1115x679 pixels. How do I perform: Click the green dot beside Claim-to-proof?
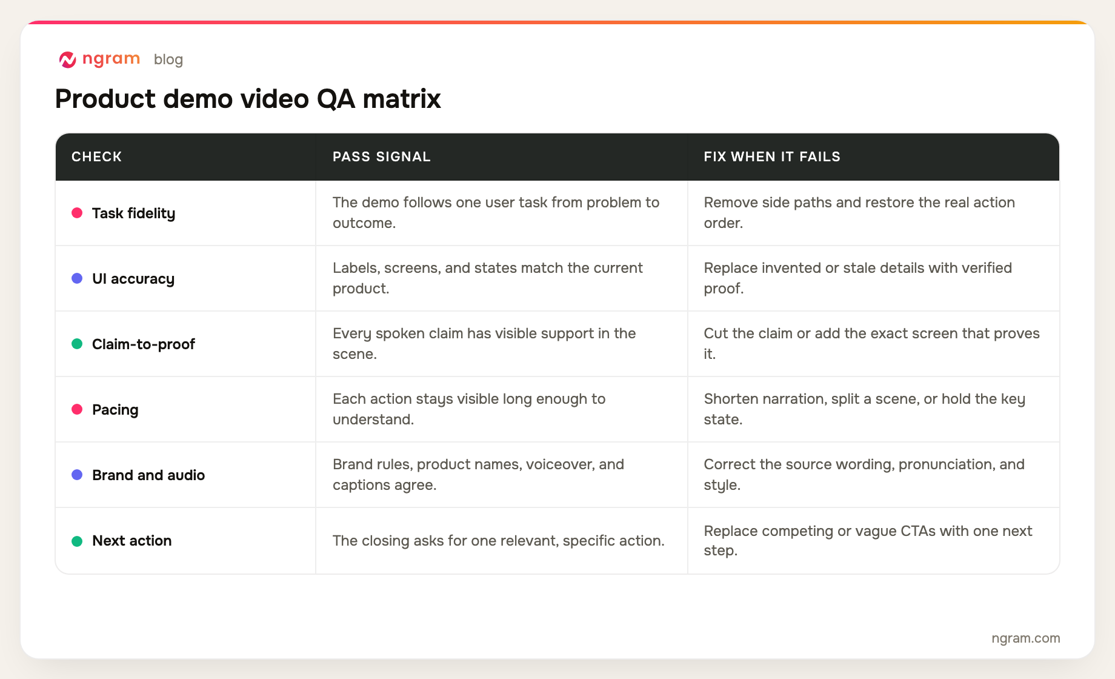pyautogui.click(x=77, y=344)
